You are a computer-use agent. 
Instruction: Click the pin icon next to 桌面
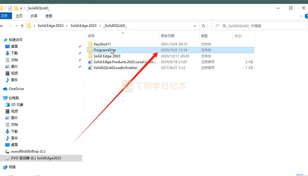pos(80,46)
